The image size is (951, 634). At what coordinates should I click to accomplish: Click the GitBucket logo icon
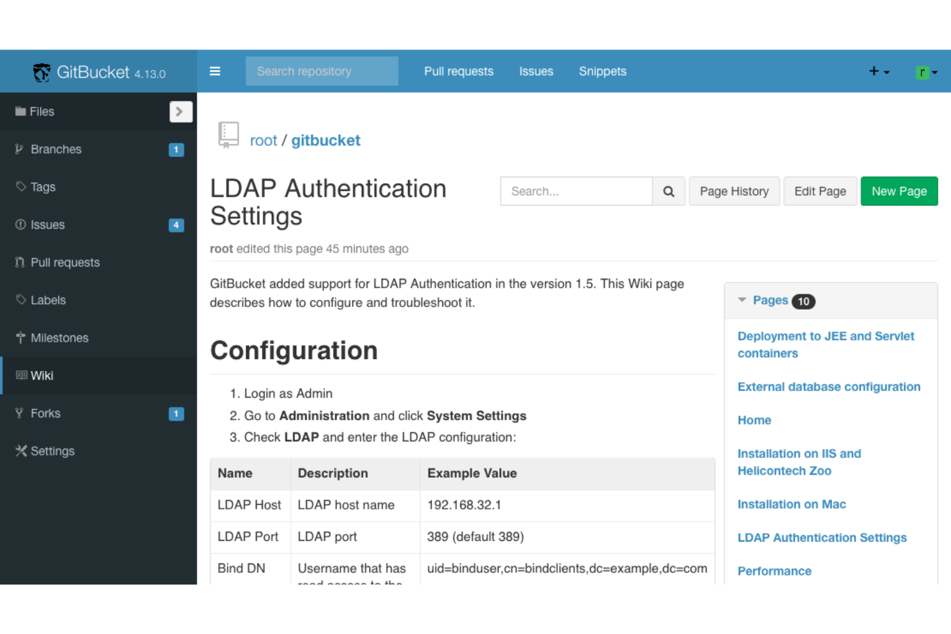coord(41,72)
